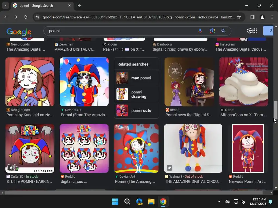Open Chrome side panel
Screen dimensions: 278x208
(x=252, y=17)
